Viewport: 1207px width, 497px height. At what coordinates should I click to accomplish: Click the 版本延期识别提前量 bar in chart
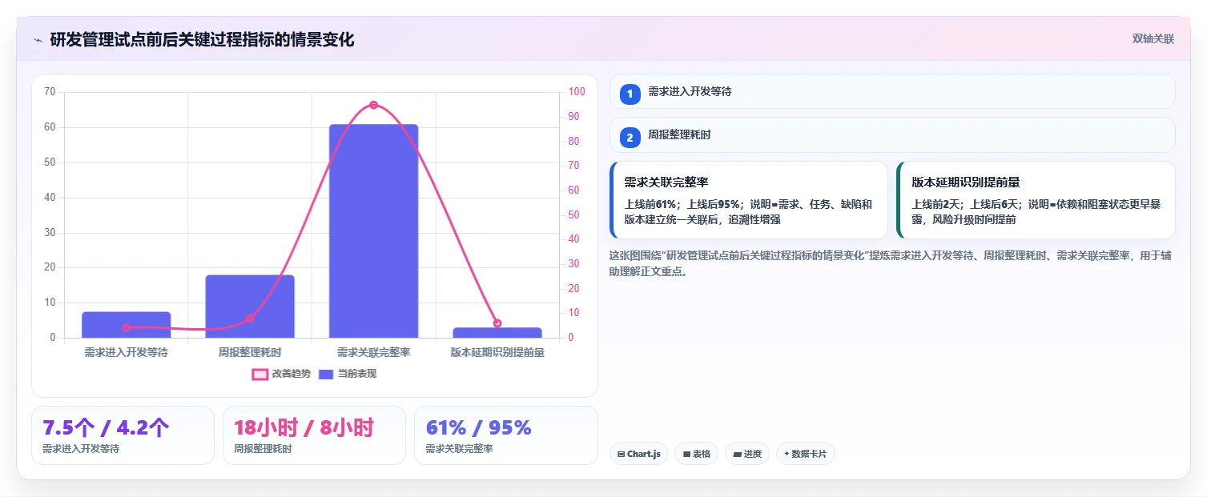(x=497, y=332)
